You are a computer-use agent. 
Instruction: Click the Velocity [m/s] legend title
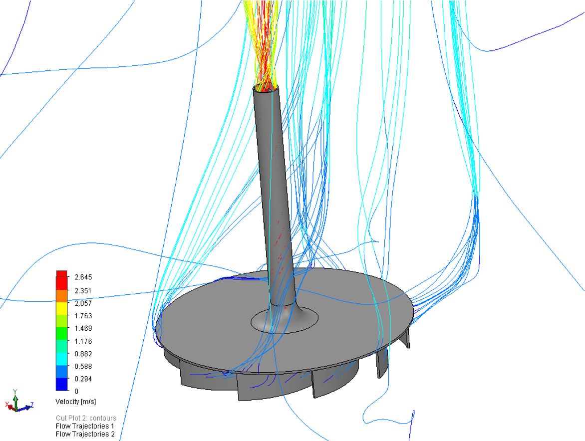click(x=76, y=401)
